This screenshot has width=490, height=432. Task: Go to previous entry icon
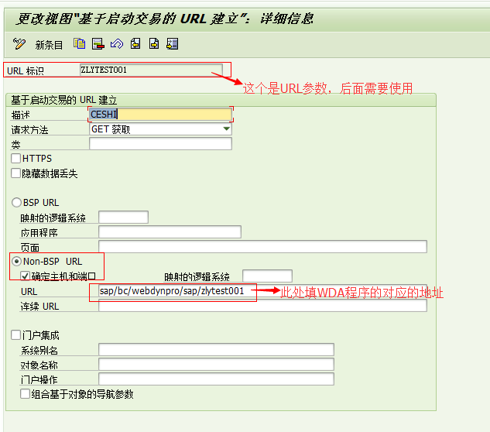135,44
